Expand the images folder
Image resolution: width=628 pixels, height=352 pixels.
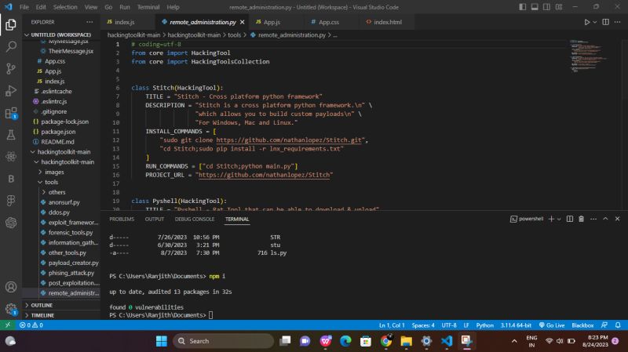(x=54, y=172)
